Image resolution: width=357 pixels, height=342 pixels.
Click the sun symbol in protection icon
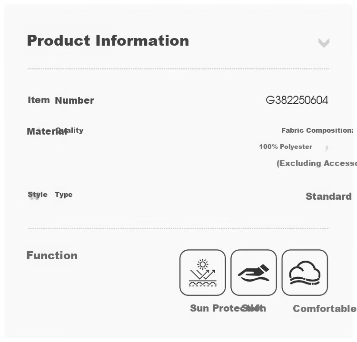(x=203, y=264)
